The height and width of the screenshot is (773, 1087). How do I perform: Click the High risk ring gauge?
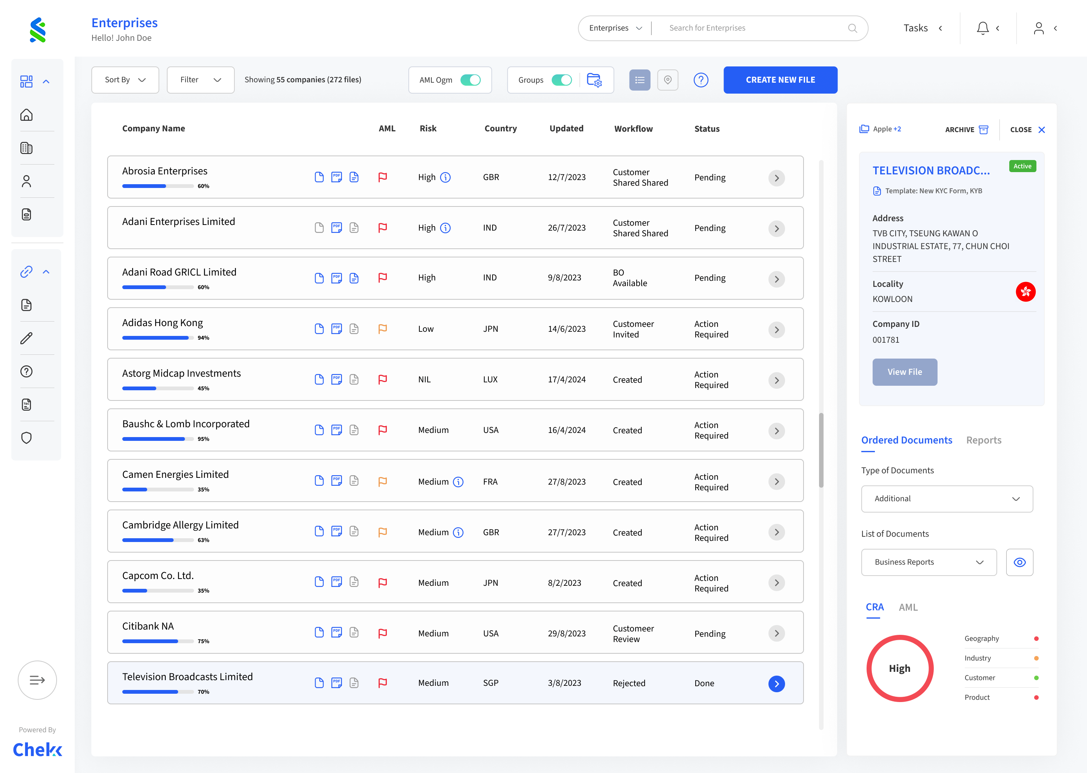[899, 668]
